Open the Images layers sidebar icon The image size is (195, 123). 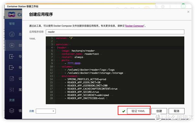click(12, 110)
